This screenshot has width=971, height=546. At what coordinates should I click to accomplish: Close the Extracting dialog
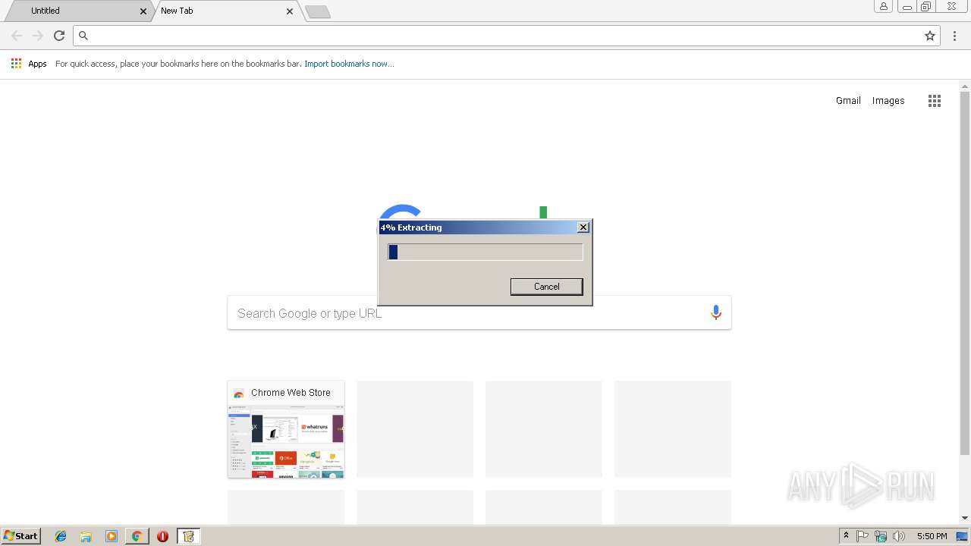[583, 227]
